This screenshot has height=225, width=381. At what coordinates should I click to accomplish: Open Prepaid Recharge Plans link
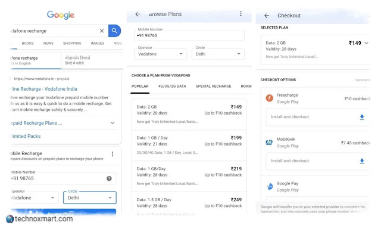36,123
